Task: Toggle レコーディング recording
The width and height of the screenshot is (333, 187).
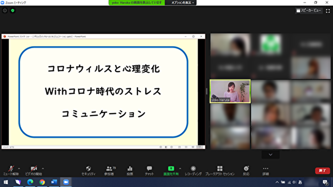Action: pyautogui.click(x=193, y=170)
